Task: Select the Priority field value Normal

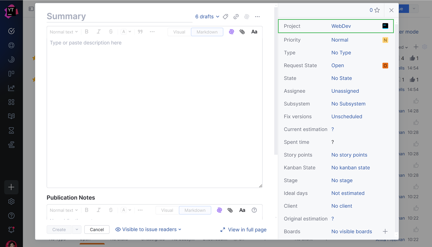Action: 339,40
